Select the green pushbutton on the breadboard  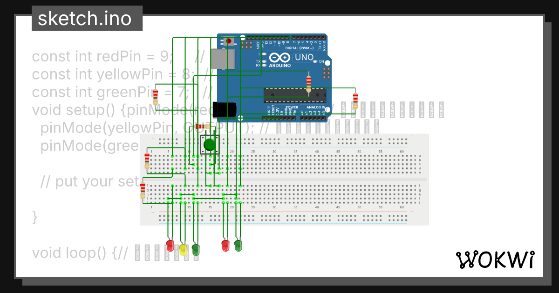click(210, 145)
